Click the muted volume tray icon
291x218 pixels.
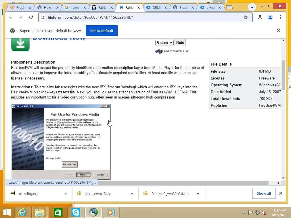click(x=264, y=212)
